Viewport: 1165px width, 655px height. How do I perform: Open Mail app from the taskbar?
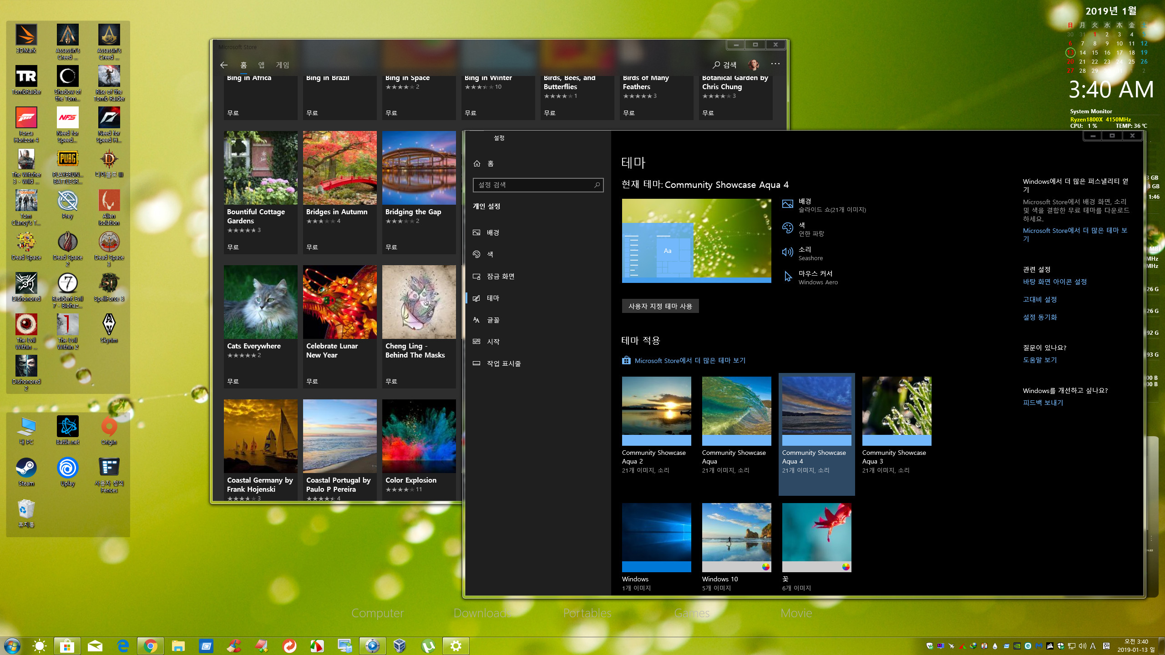(95, 645)
